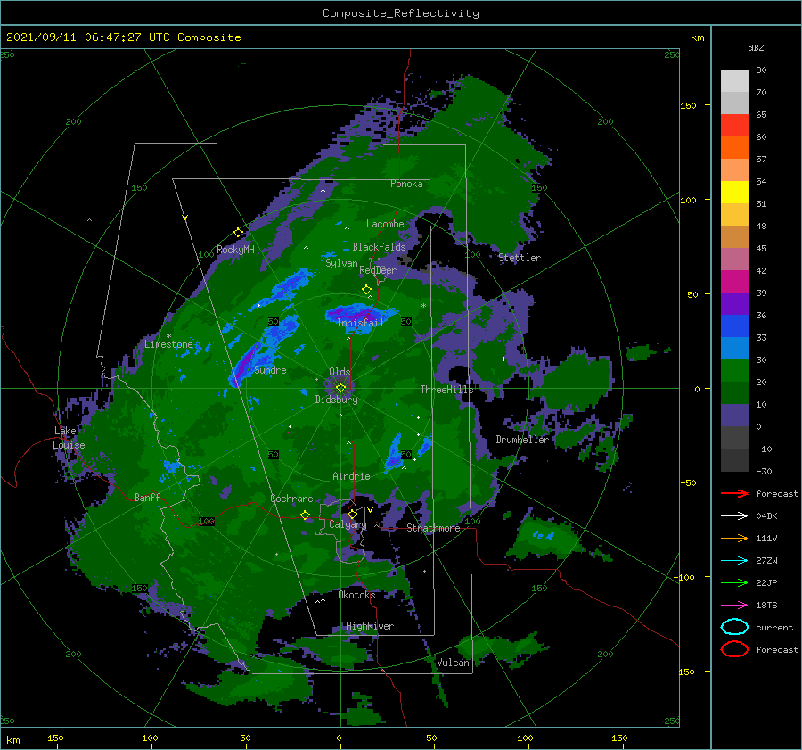Click the Okotoks label
This screenshot has height=750, width=802.
point(356,595)
